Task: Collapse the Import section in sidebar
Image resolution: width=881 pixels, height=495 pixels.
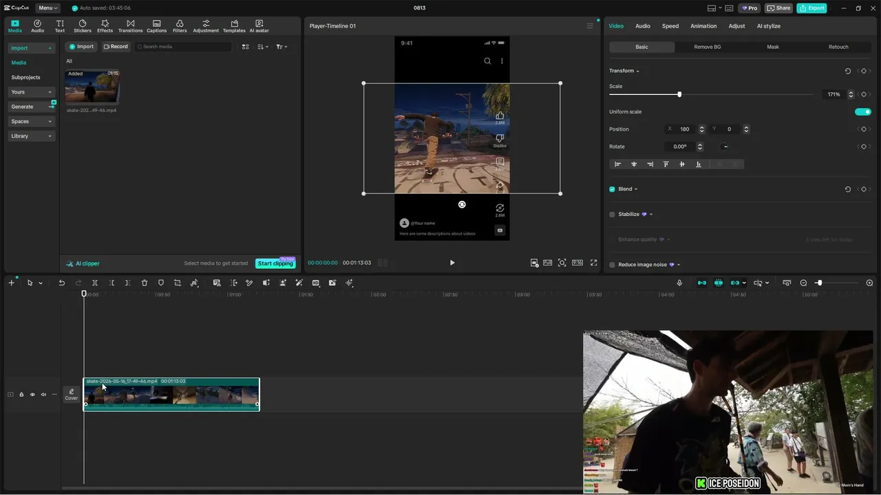Action: click(32, 48)
